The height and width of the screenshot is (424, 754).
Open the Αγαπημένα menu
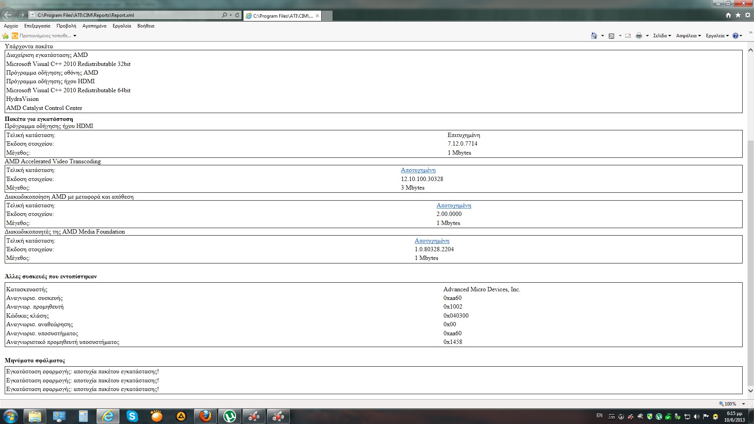pyautogui.click(x=94, y=26)
